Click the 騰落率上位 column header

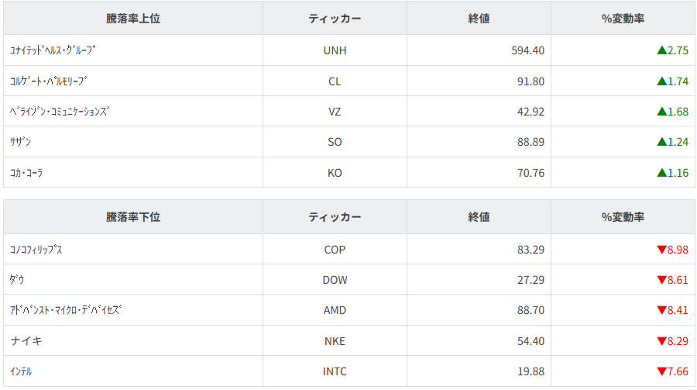pos(133,19)
